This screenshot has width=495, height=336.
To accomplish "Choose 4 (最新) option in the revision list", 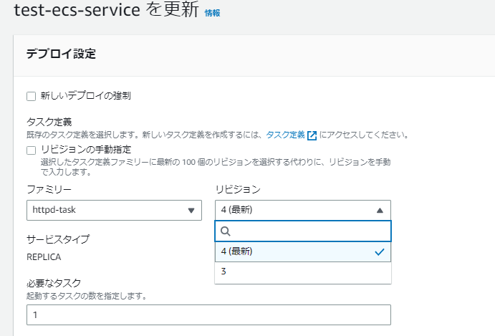I will (303, 251).
